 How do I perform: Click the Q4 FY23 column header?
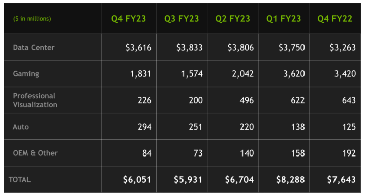coord(129,19)
